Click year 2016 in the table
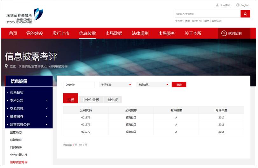Viewport: 258px width, 168px height. 221,124
